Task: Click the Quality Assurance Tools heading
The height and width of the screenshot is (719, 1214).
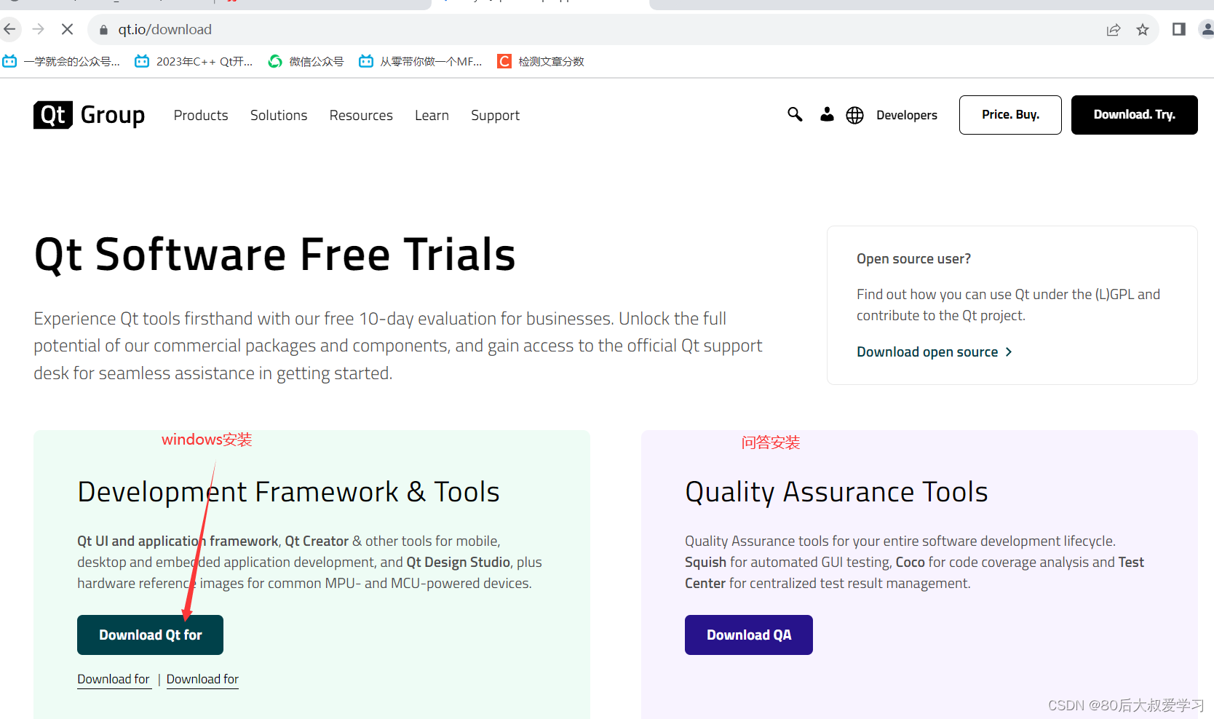Action: pos(836,493)
